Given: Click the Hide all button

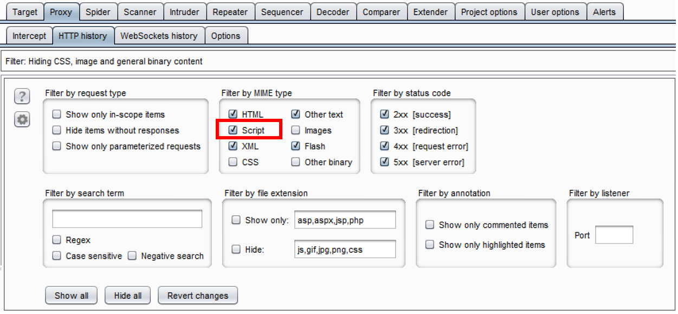Looking at the screenshot, I should (x=128, y=296).
